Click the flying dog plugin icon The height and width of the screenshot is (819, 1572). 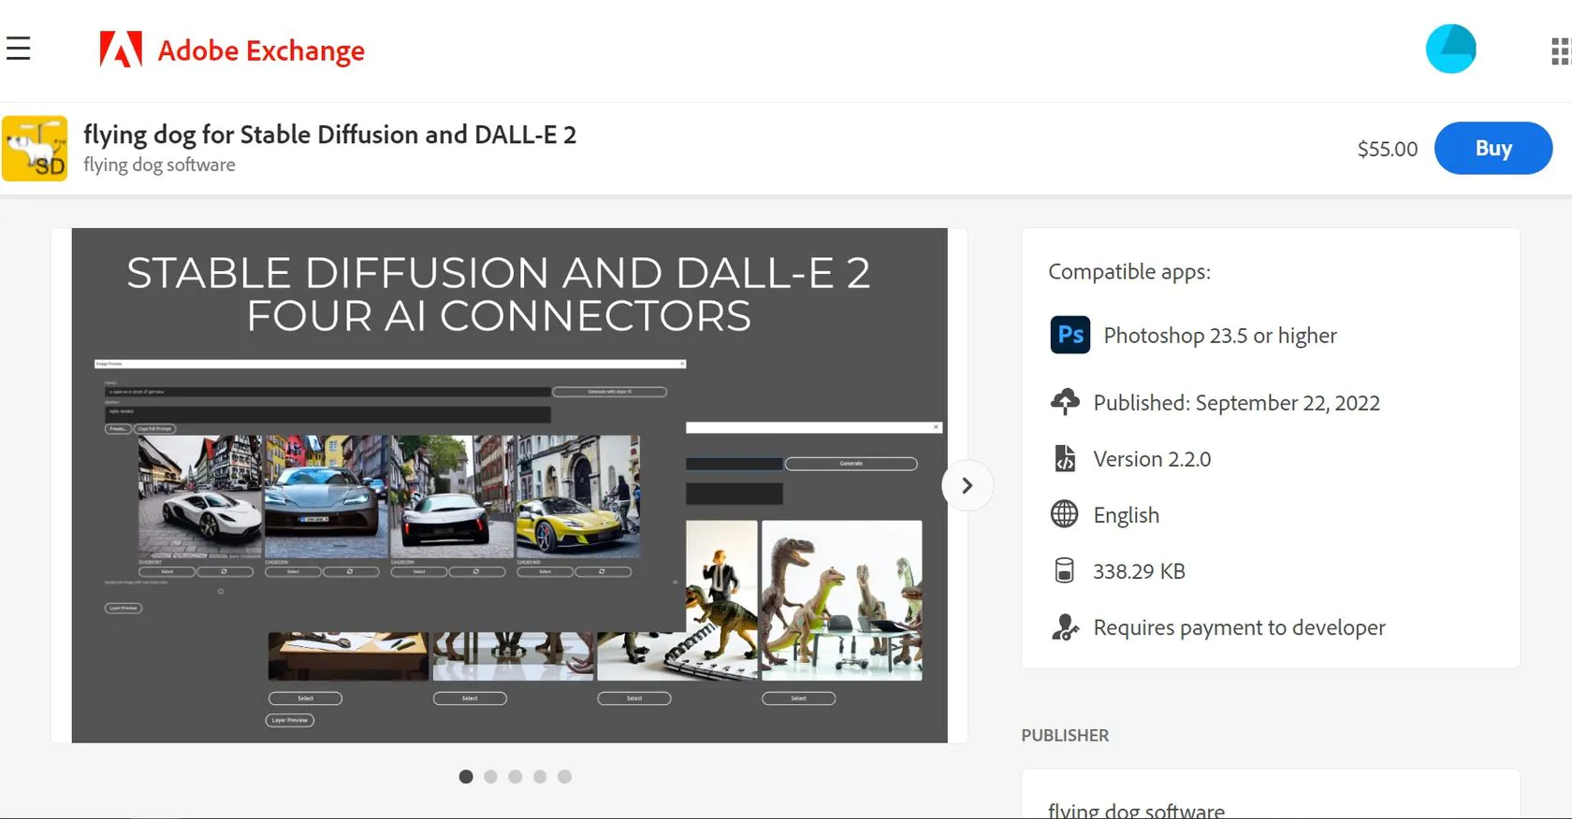pyautogui.click(x=35, y=149)
